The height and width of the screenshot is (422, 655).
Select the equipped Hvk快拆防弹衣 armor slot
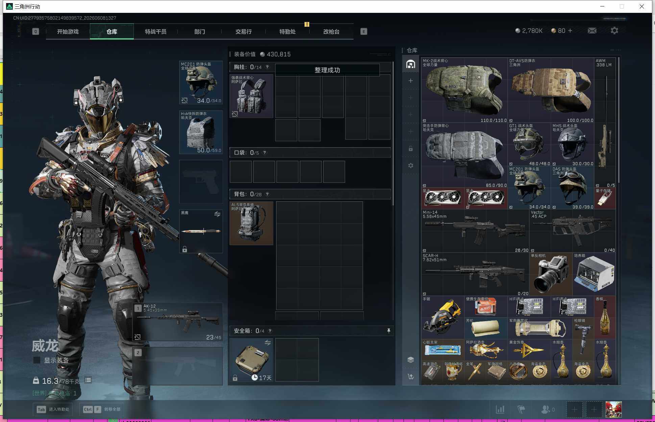201,132
